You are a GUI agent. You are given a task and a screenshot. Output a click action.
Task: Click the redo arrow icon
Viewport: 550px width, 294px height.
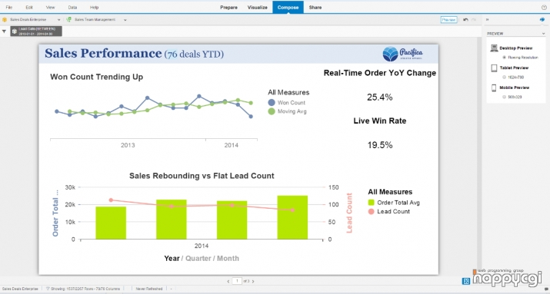click(474, 20)
